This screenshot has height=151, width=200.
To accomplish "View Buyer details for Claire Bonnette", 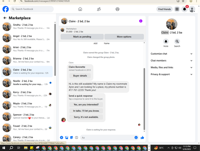I will click(x=80, y=76).
